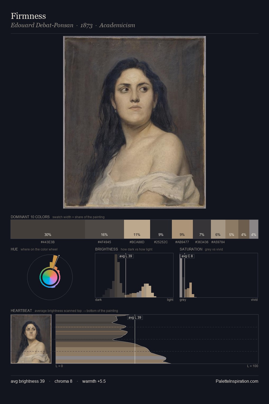Click the 4% brown swatch

click(244, 229)
